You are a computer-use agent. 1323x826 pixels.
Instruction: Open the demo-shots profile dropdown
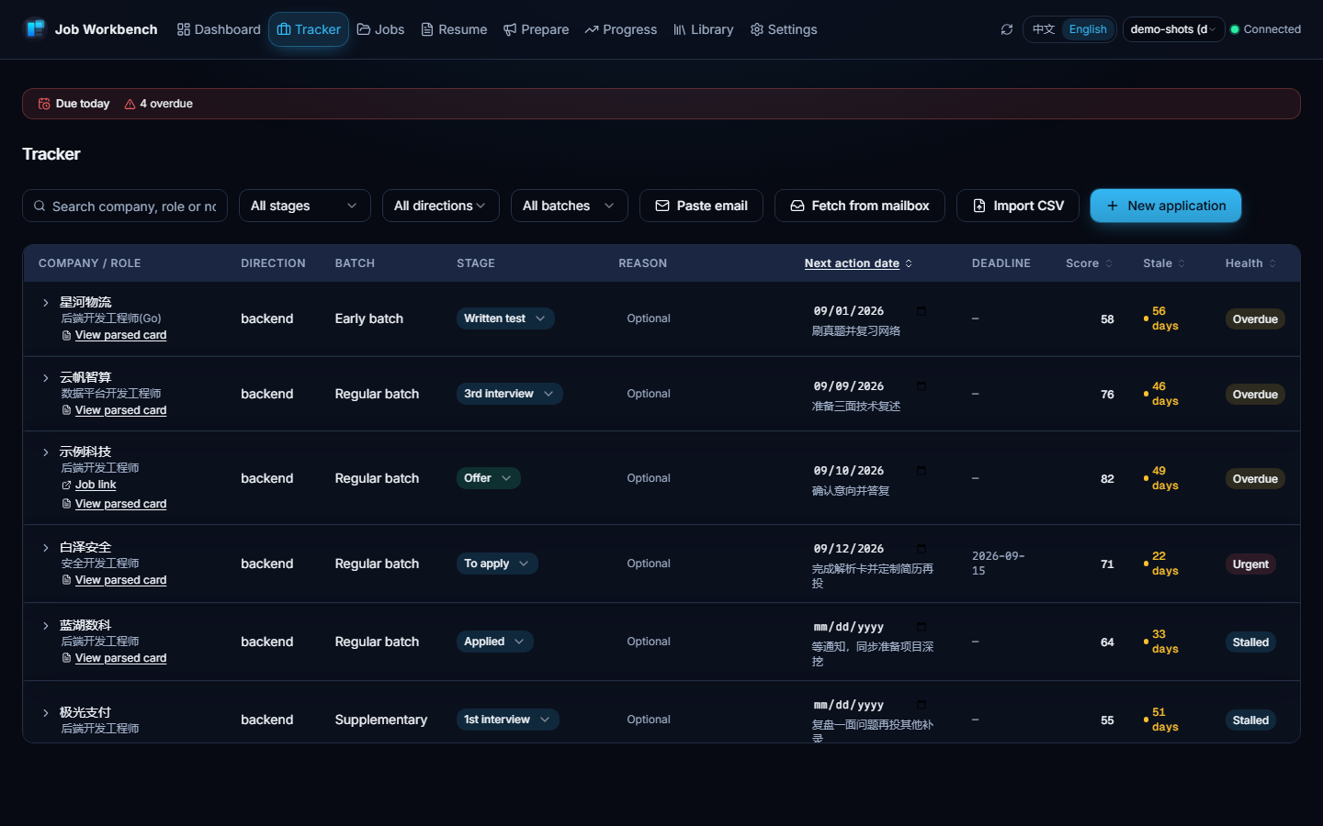pyautogui.click(x=1173, y=29)
